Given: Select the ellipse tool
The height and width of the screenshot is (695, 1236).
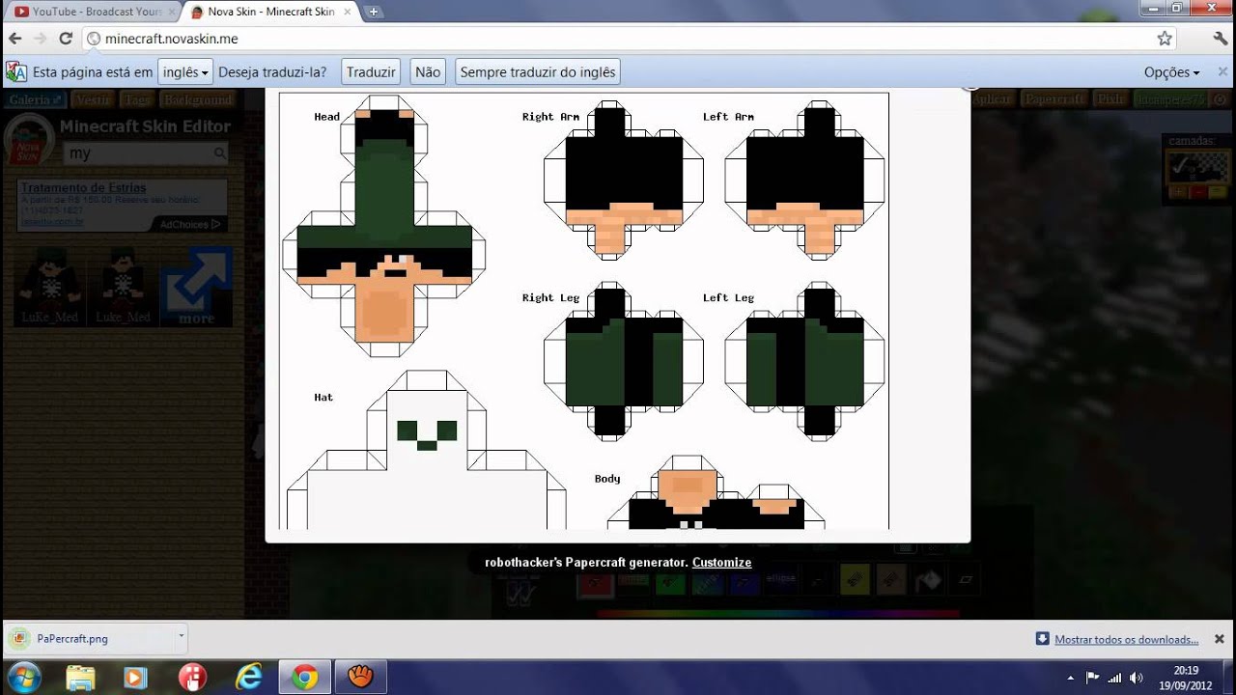Looking at the screenshot, I should 782,579.
